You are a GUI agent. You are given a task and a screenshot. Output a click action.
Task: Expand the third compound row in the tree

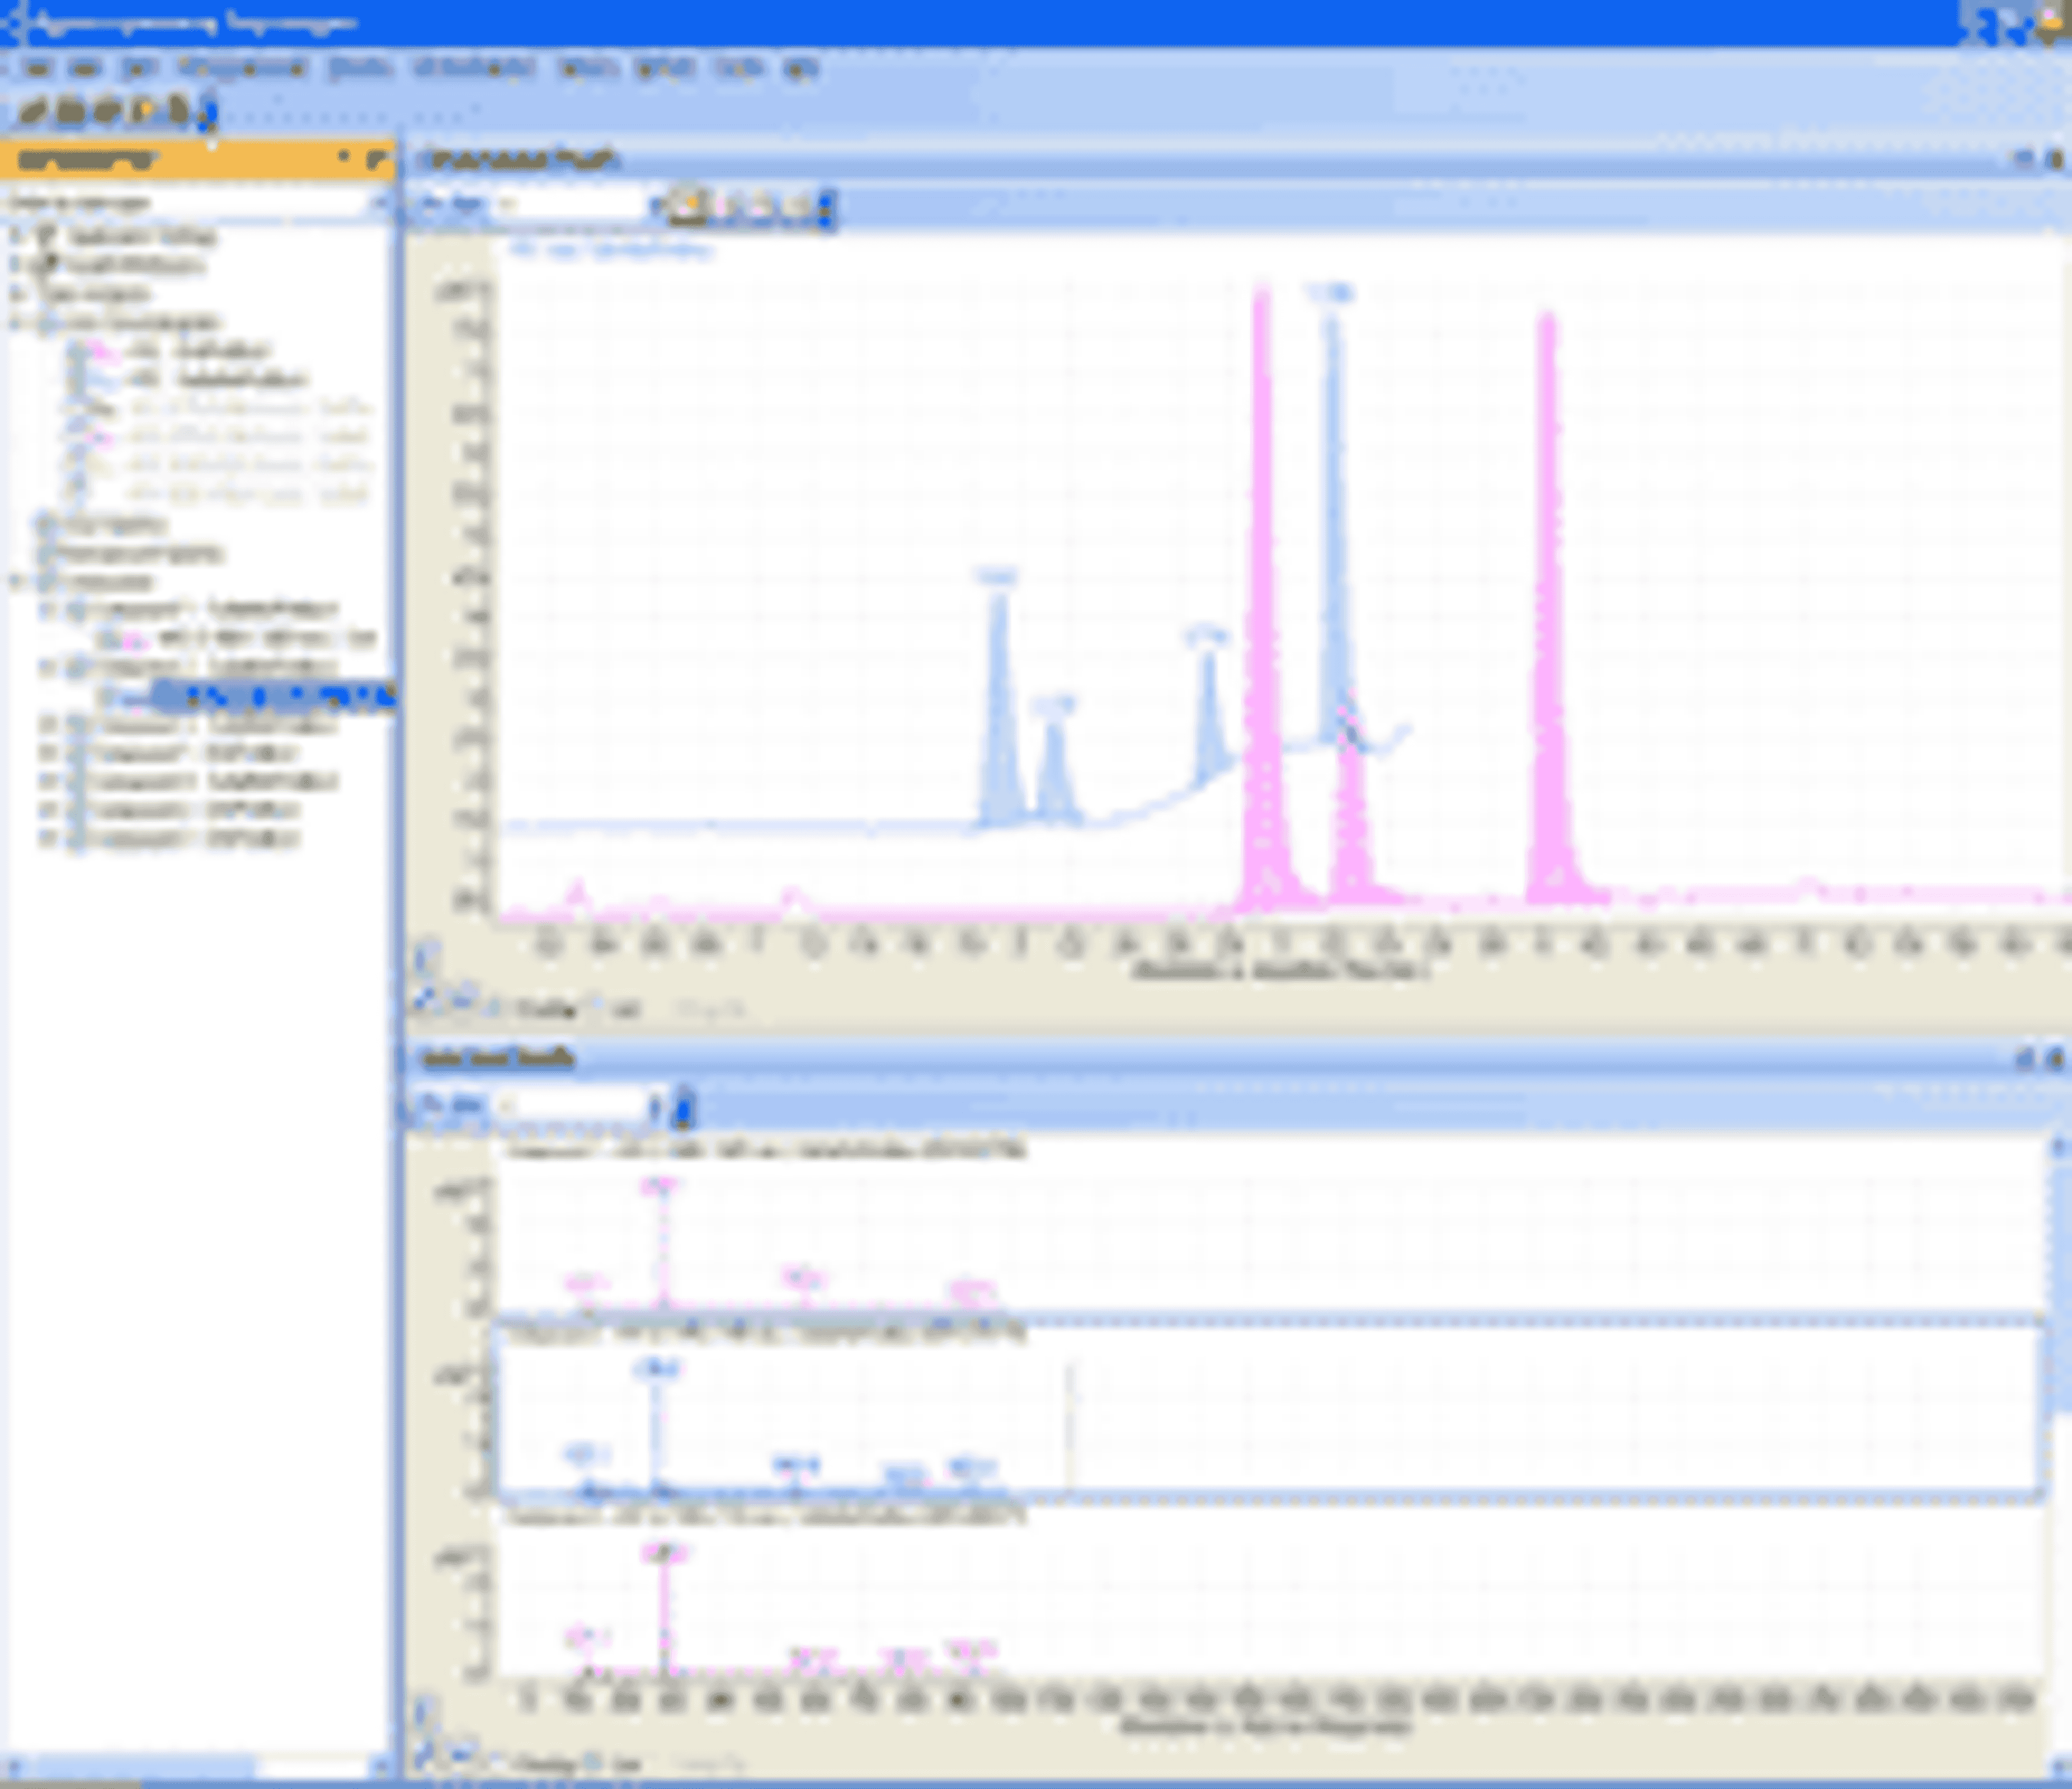[x=47, y=724]
